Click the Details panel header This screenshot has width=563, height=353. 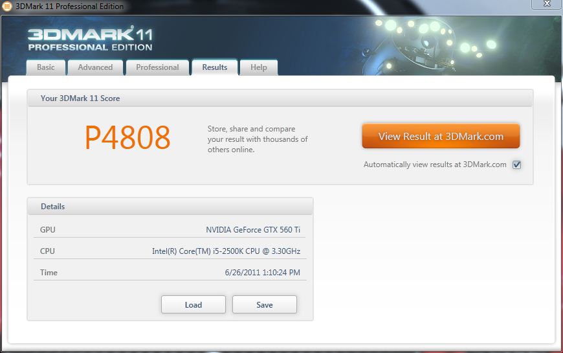(53, 207)
